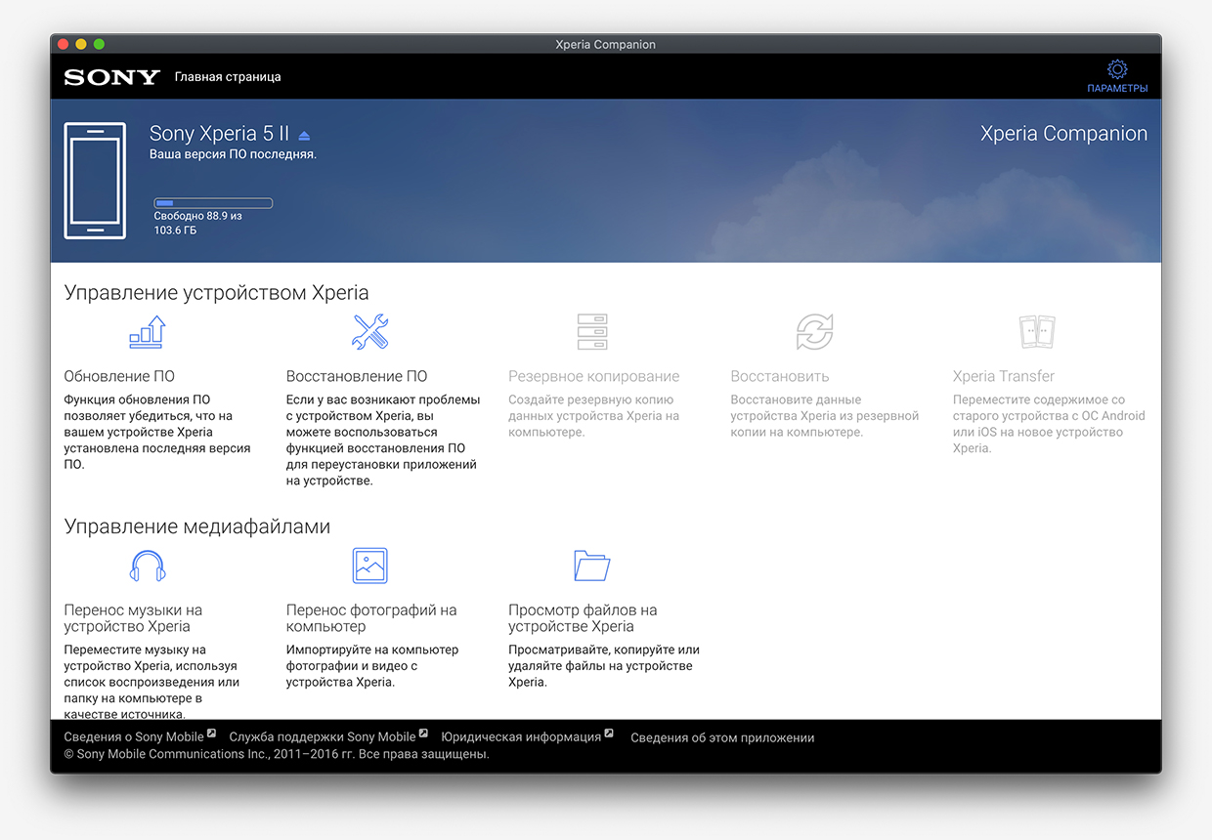1212x840 pixels.
Task: Click the phone device icon
Action: 95,181
